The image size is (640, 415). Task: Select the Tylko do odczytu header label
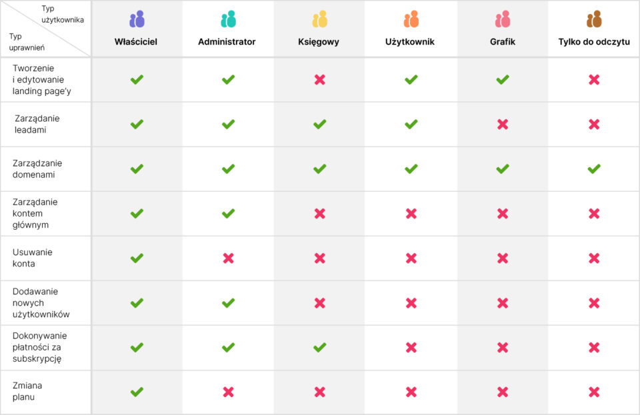point(594,41)
